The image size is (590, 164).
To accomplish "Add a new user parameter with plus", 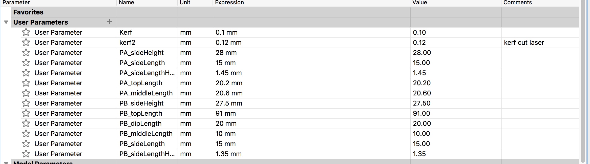I will [x=110, y=22].
